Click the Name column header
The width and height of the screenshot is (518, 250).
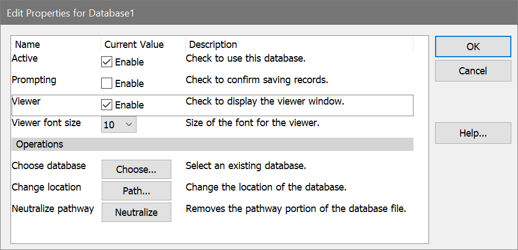click(28, 45)
